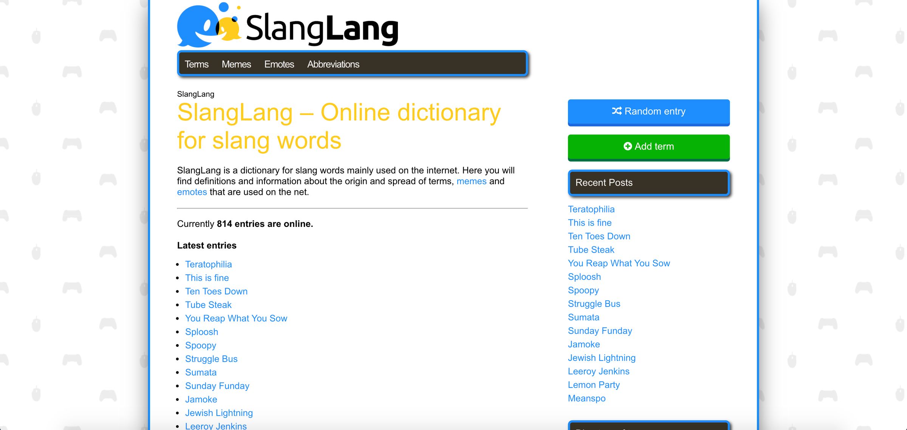The width and height of the screenshot is (907, 430).
Task: Click the Recent Posts section icon
Action: point(649,182)
